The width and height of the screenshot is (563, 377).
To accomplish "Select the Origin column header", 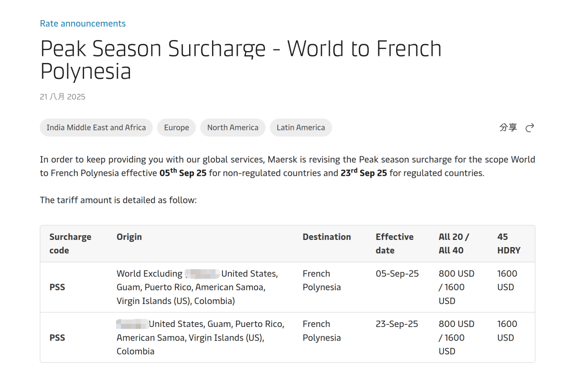I will tap(129, 237).
